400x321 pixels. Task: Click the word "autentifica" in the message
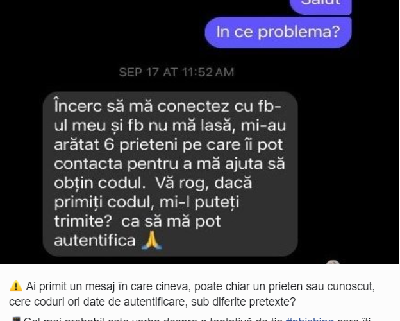[95, 241]
